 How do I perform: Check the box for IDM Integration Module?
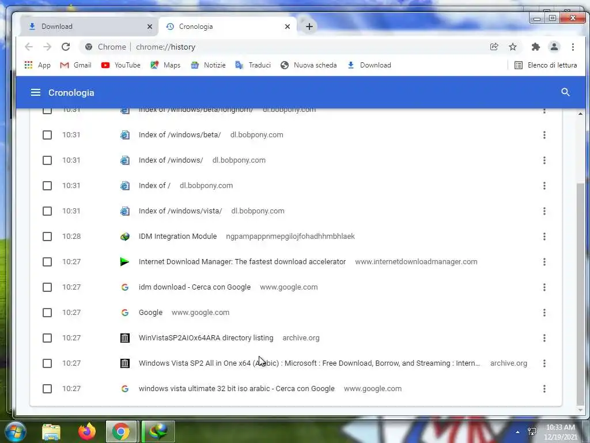[x=47, y=236]
